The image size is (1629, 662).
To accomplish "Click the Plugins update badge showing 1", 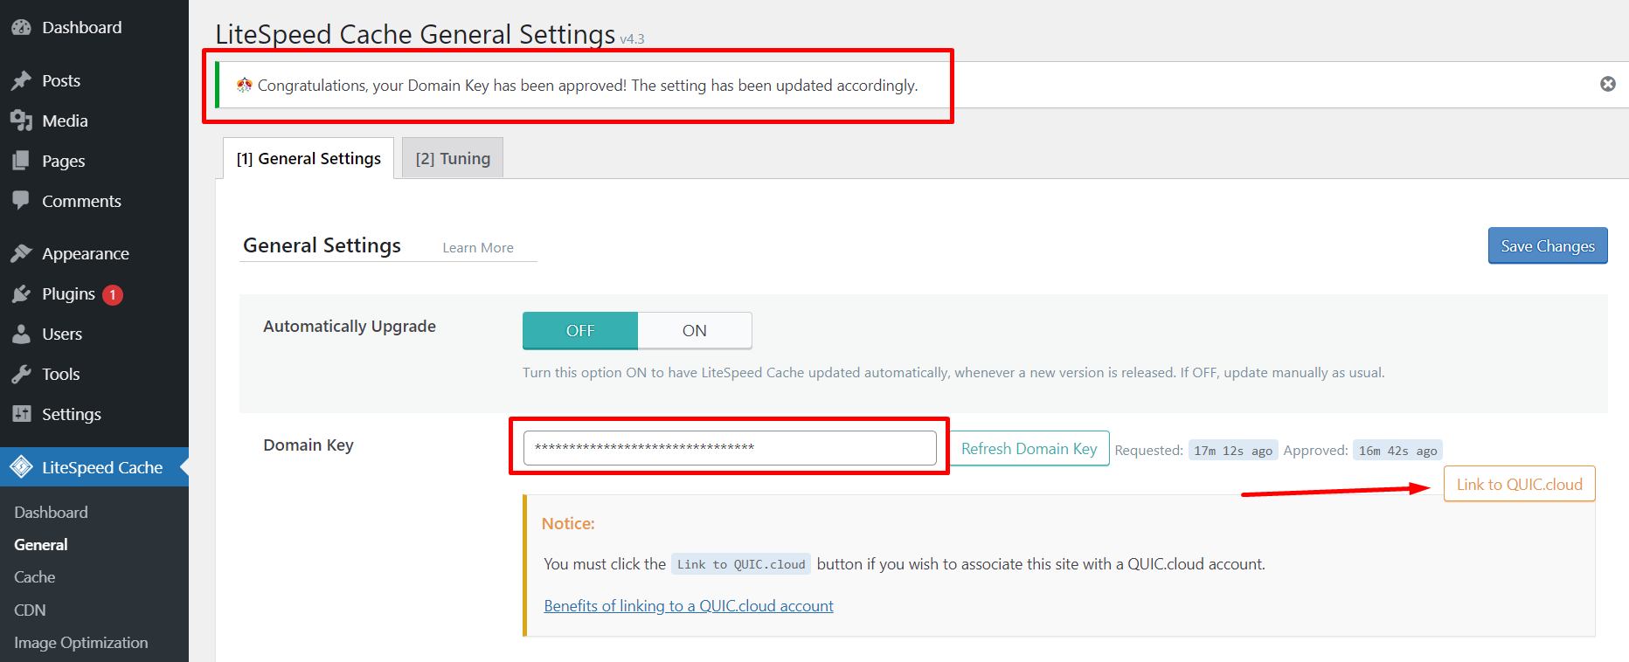I will (113, 295).
